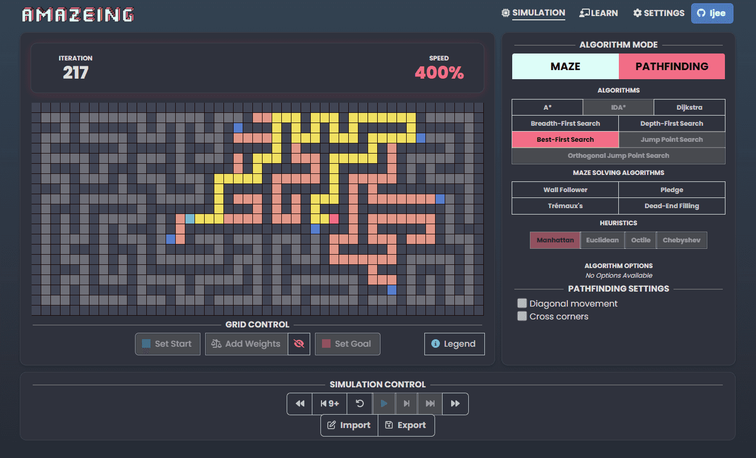756x458 pixels.
Task: Click the single step-forward icon
Action: click(407, 404)
